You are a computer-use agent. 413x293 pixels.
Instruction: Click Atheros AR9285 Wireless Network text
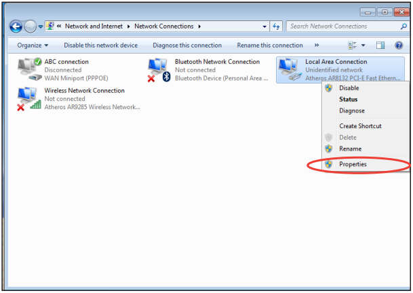pyautogui.click(x=92, y=107)
